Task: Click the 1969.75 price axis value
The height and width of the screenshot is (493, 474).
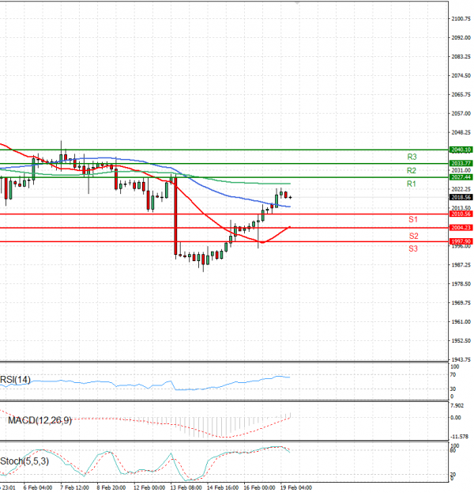Action: pyautogui.click(x=461, y=303)
